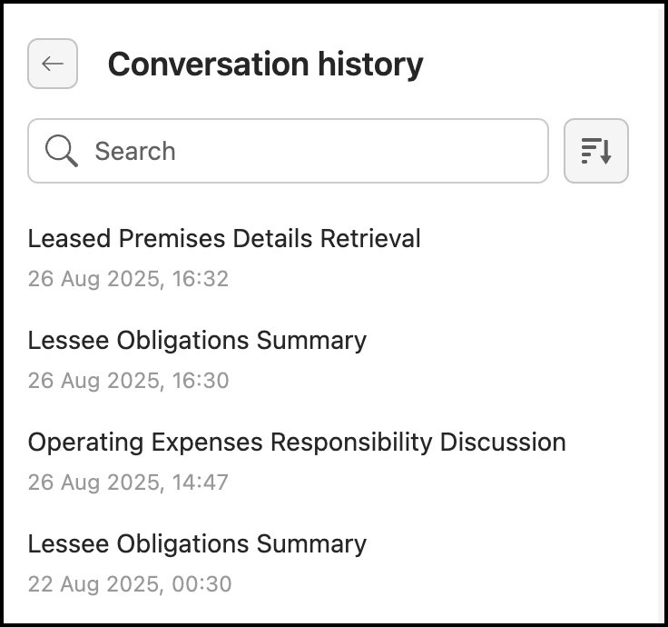The width and height of the screenshot is (668, 627).
Task: Click the word Operating in third conversation title
Action: pos(85,443)
